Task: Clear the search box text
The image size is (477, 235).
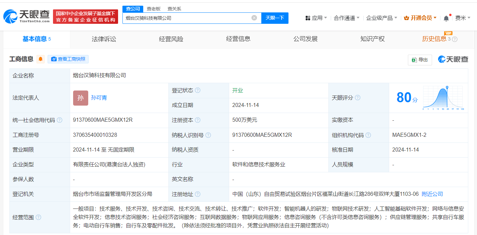Action: (x=254, y=18)
